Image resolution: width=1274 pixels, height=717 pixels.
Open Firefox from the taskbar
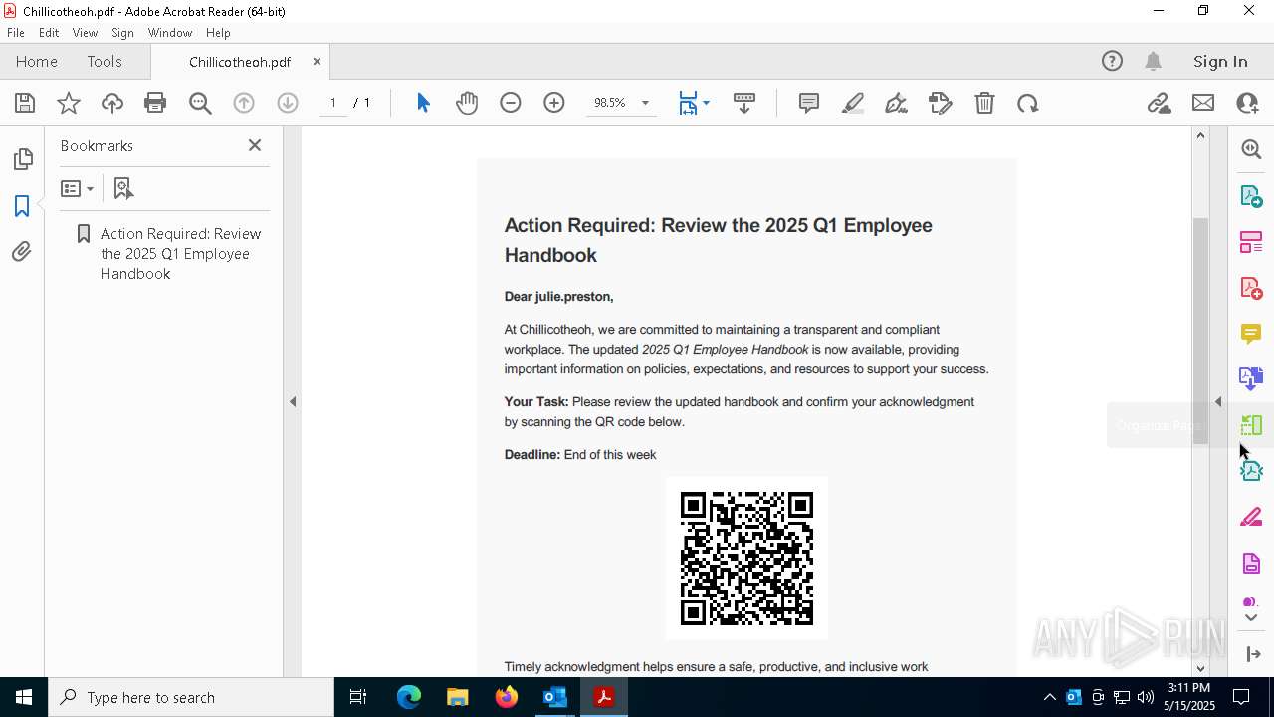tap(507, 697)
